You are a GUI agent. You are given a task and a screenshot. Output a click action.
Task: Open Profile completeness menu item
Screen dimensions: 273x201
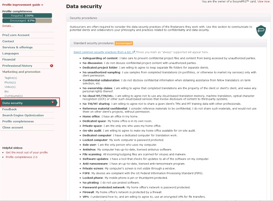[18, 121]
